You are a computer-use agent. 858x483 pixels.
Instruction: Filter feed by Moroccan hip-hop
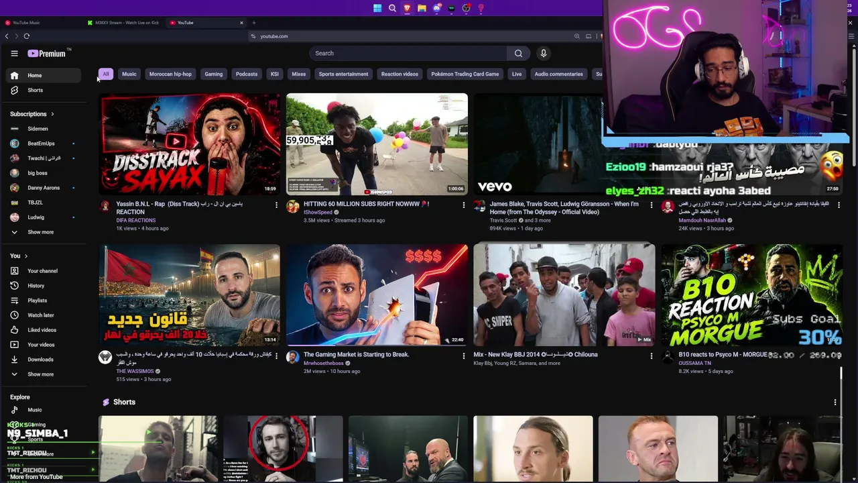point(170,74)
